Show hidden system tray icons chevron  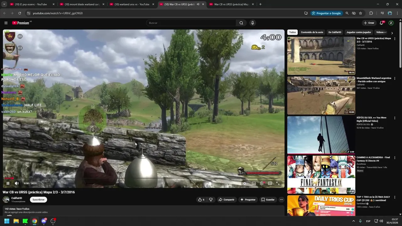pyautogui.click(x=354, y=221)
